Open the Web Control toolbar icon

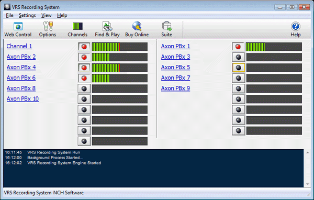[x=18, y=29]
